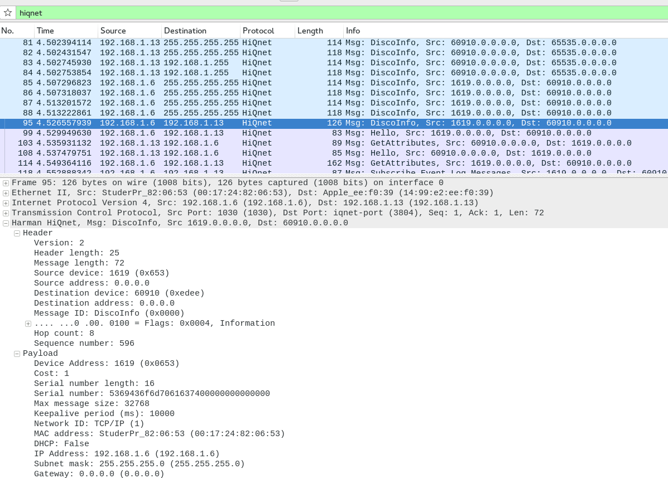Select the Serial number hex line
Viewport: 668px width, 478px height.
point(152,394)
